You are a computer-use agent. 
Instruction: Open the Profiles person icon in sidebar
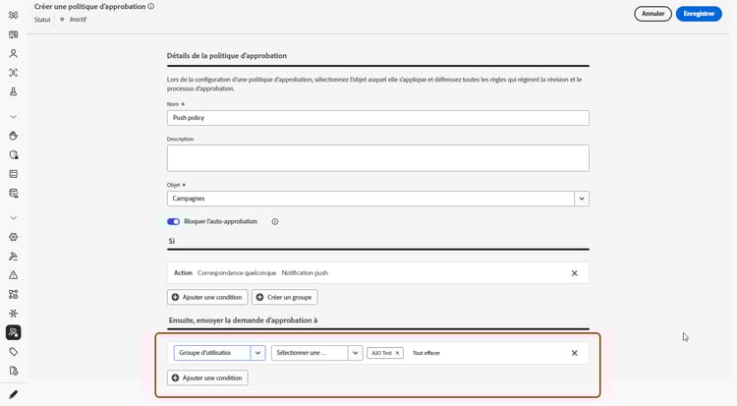[13, 54]
